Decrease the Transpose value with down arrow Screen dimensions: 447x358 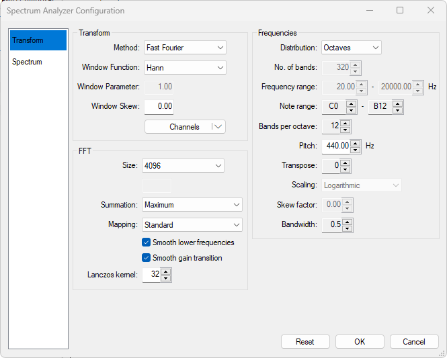click(346, 169)
